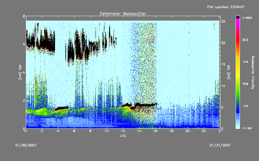This screenshot has width=259, height=161.
Task: Click the pale cyan bottom colorbar segment
Action: click(x=238, y=127)
